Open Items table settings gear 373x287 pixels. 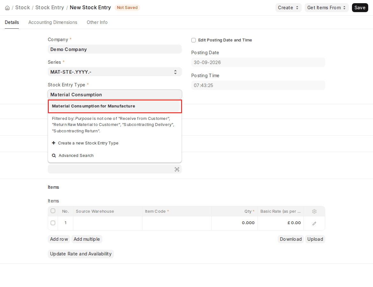(314, 211)
